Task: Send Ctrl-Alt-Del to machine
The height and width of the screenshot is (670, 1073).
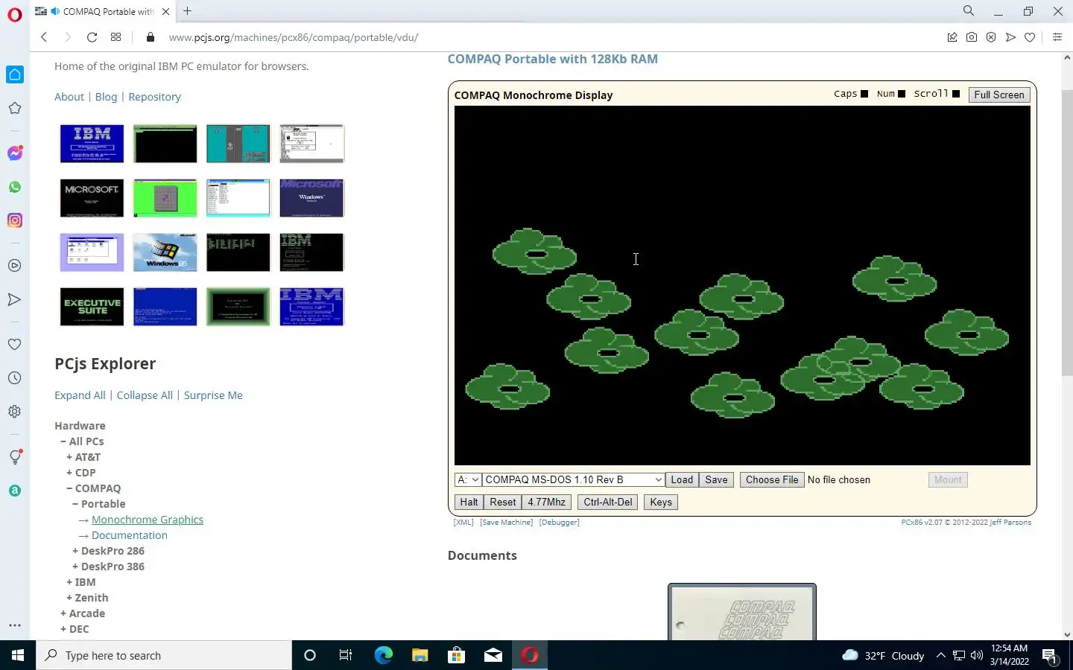Action: (608, 502)
